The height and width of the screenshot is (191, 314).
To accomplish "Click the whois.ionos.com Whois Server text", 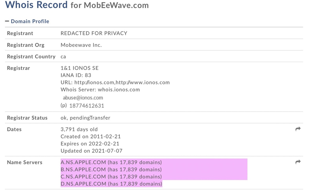I will click(119, 90).
